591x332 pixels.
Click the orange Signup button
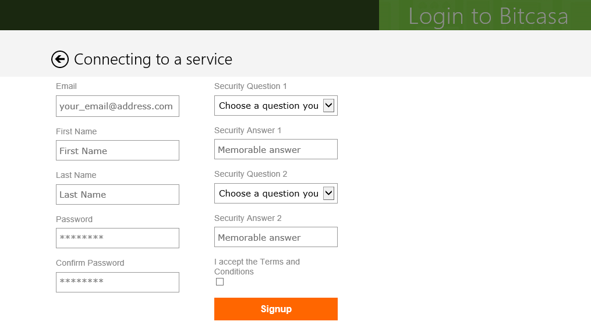click(276, 309)
